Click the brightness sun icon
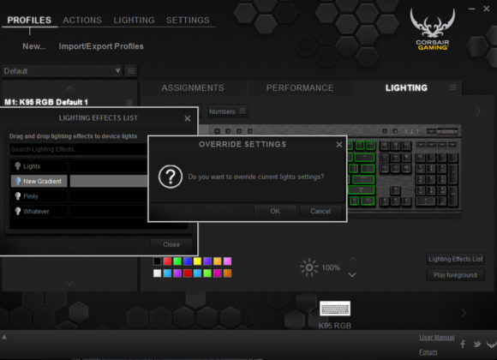This screenshot has height=360, width=497. [x=309, y=267]
